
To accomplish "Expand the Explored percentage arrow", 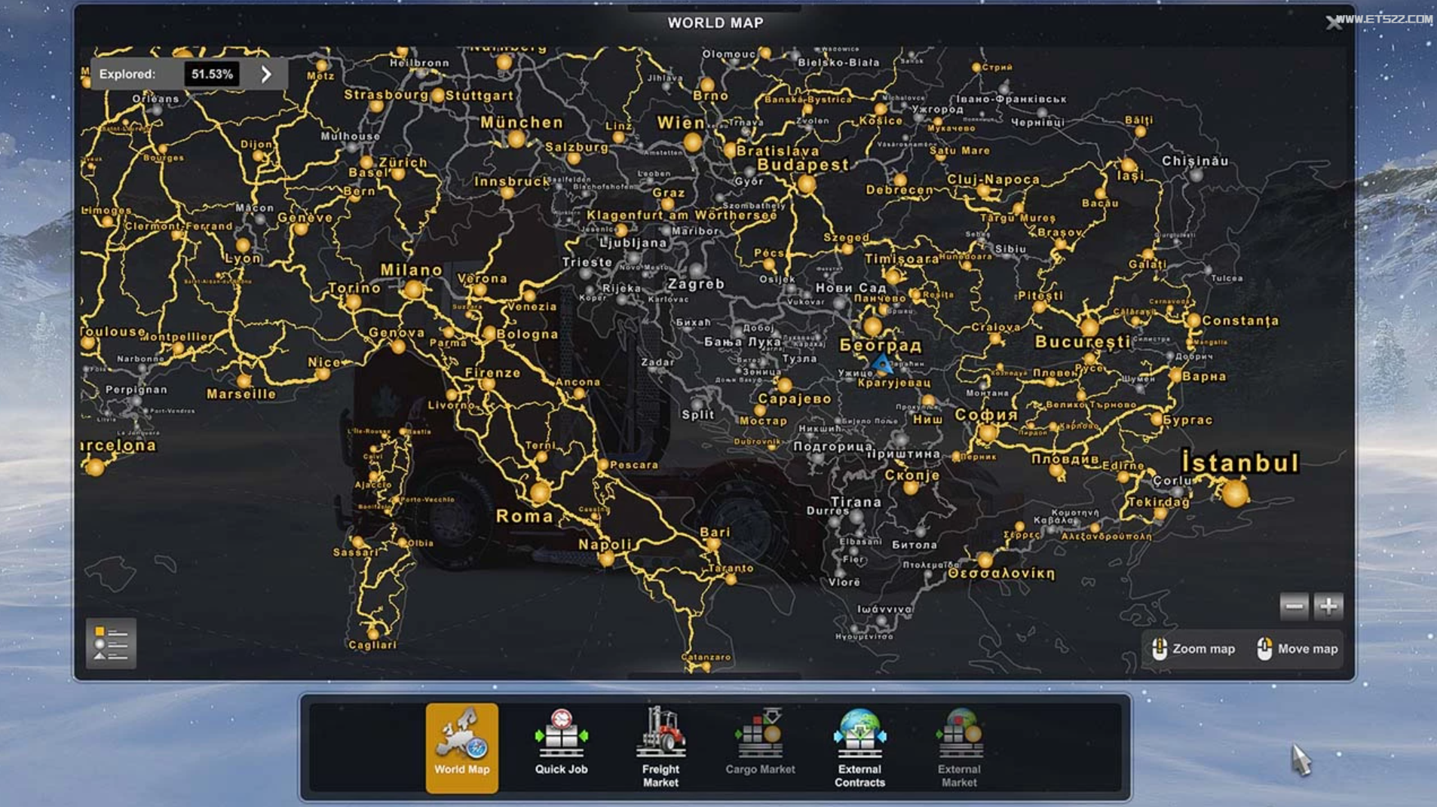I will (266, 74).
